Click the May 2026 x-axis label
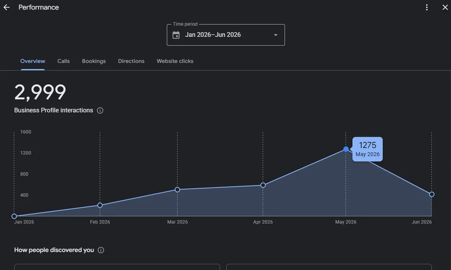This screenshot has height=270, width=451. click(x=346, y=222)
